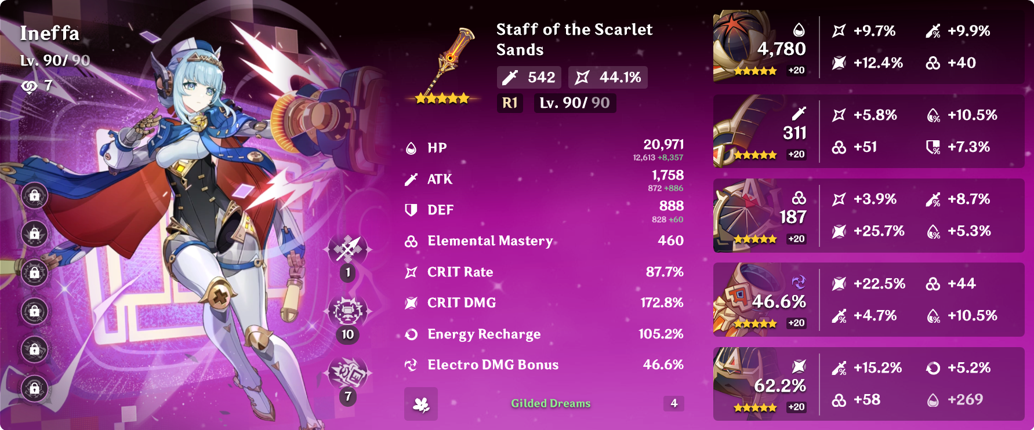Select the normal attack talent icon level 1
This screenshot has height=430, width=1034.
pos(347,250)
